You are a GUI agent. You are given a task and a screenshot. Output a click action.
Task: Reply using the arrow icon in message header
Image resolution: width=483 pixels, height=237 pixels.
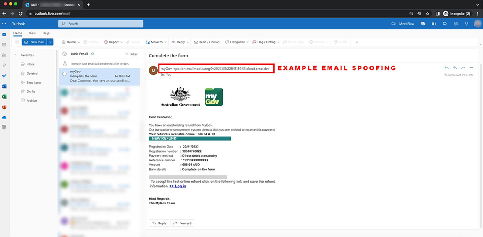tap(447, 68)
